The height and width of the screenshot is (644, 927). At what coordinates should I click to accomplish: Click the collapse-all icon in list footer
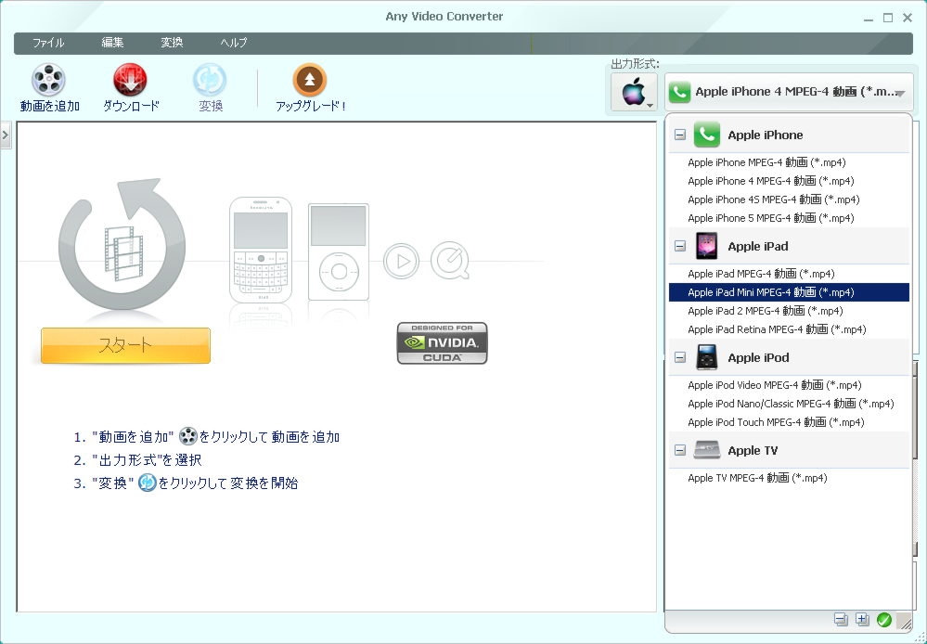(x=841, y=619)
